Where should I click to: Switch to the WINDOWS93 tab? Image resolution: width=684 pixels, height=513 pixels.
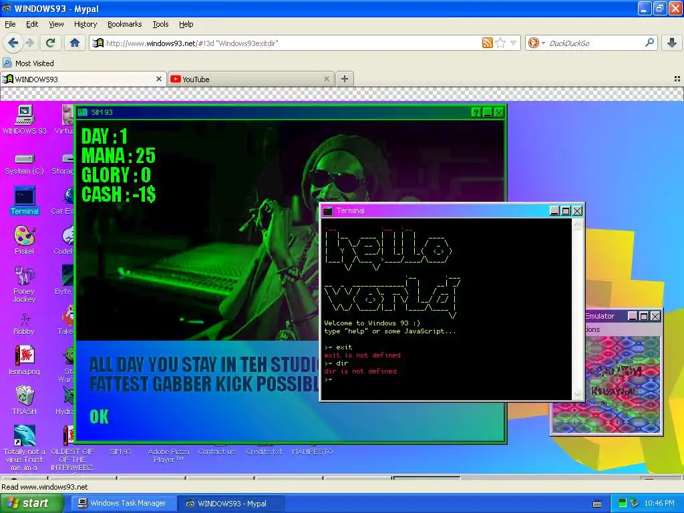pos(83,79)
